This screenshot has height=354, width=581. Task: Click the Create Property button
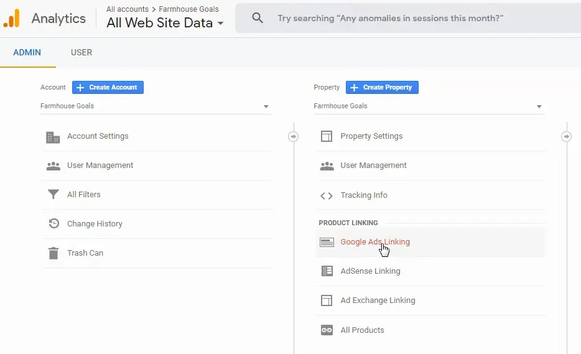[382, 88]
